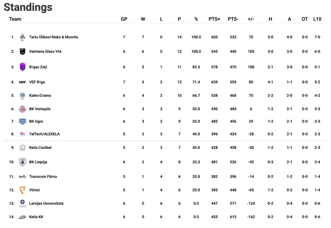Click the Rīgas Zeļļi team logo

pos(22,67)
